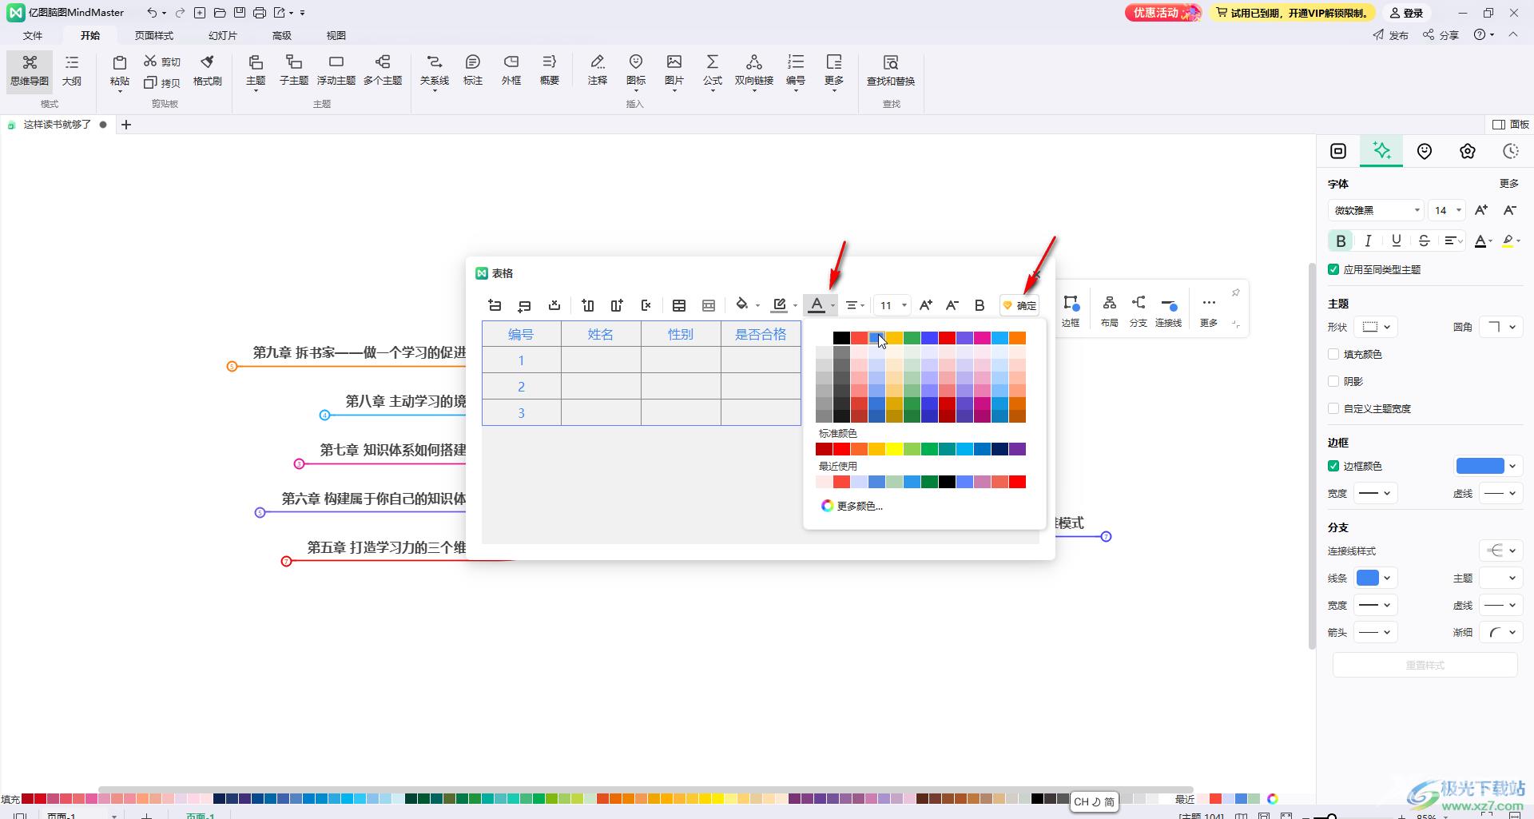Open the 布局 layout tool
This screenshot has width=1534, height=819.
tap(1109, 311)
